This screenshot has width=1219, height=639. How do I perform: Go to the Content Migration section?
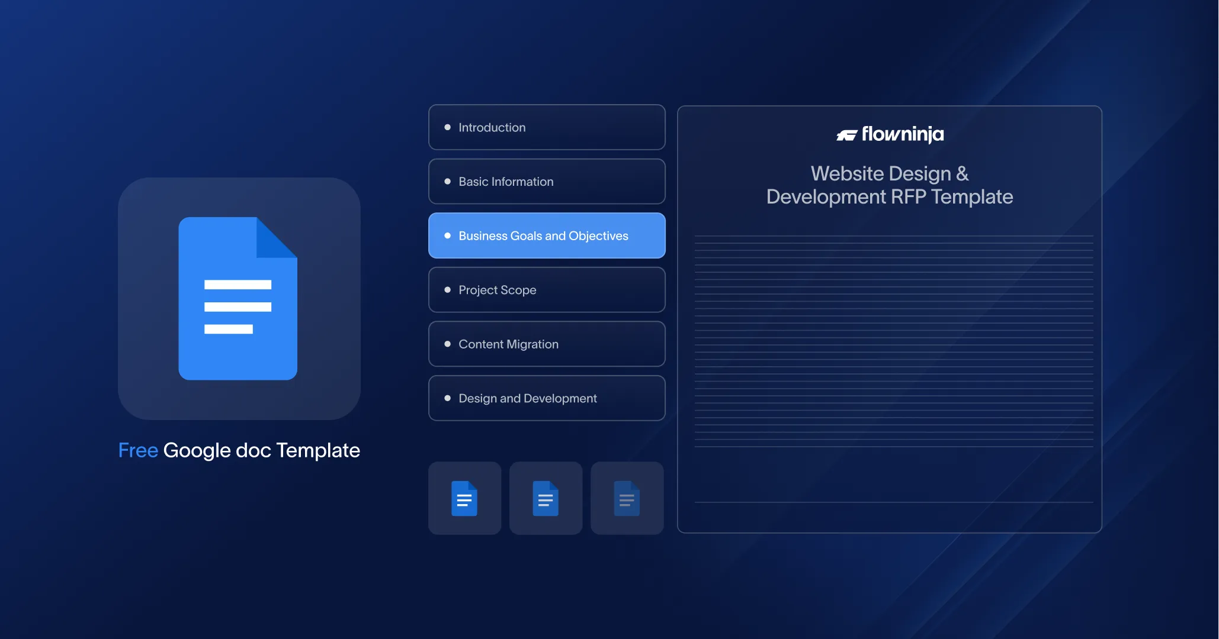(546, 344)
